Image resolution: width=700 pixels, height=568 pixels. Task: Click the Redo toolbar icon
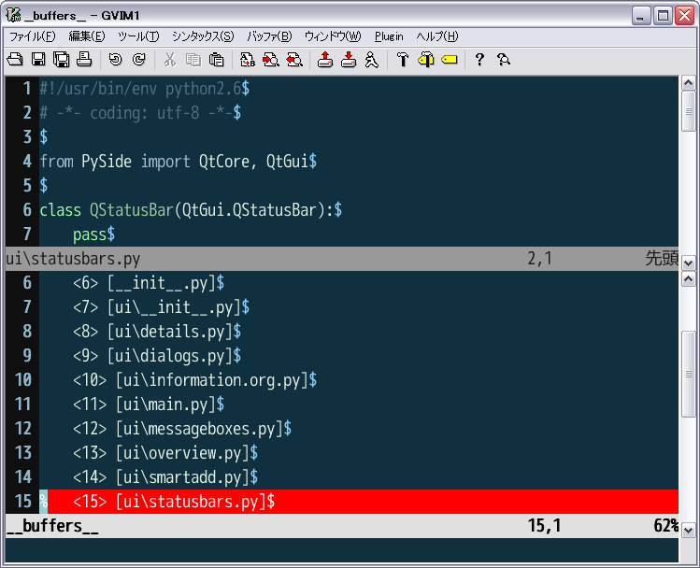139,60
